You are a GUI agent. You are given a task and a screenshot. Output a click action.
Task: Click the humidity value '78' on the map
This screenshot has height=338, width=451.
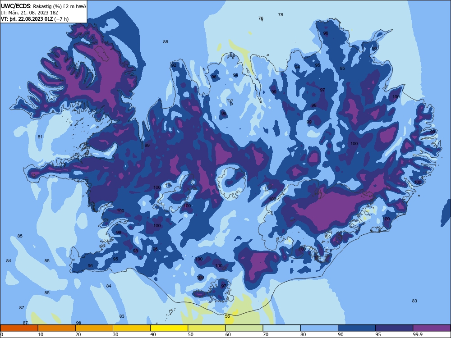(x=281, y=15)
